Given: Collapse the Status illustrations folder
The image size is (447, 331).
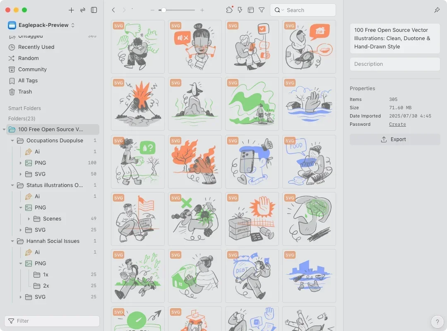Looking at the screenshot, I should [x=12, y=185].
